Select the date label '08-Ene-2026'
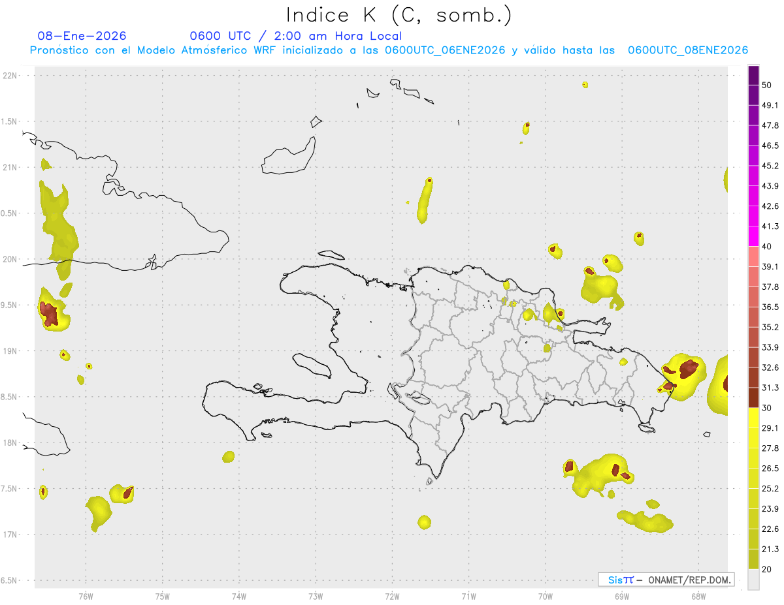Viewport: 784px width, 605px height. (82, 36)
